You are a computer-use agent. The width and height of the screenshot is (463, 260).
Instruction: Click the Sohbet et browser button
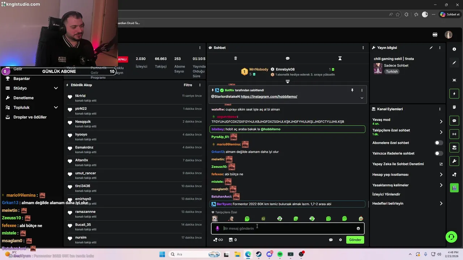(x=450, y=14)
